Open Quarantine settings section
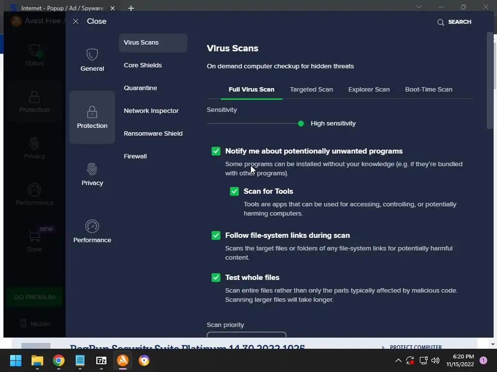The height and width of the screenshot is (372, 497). point(140,88)
